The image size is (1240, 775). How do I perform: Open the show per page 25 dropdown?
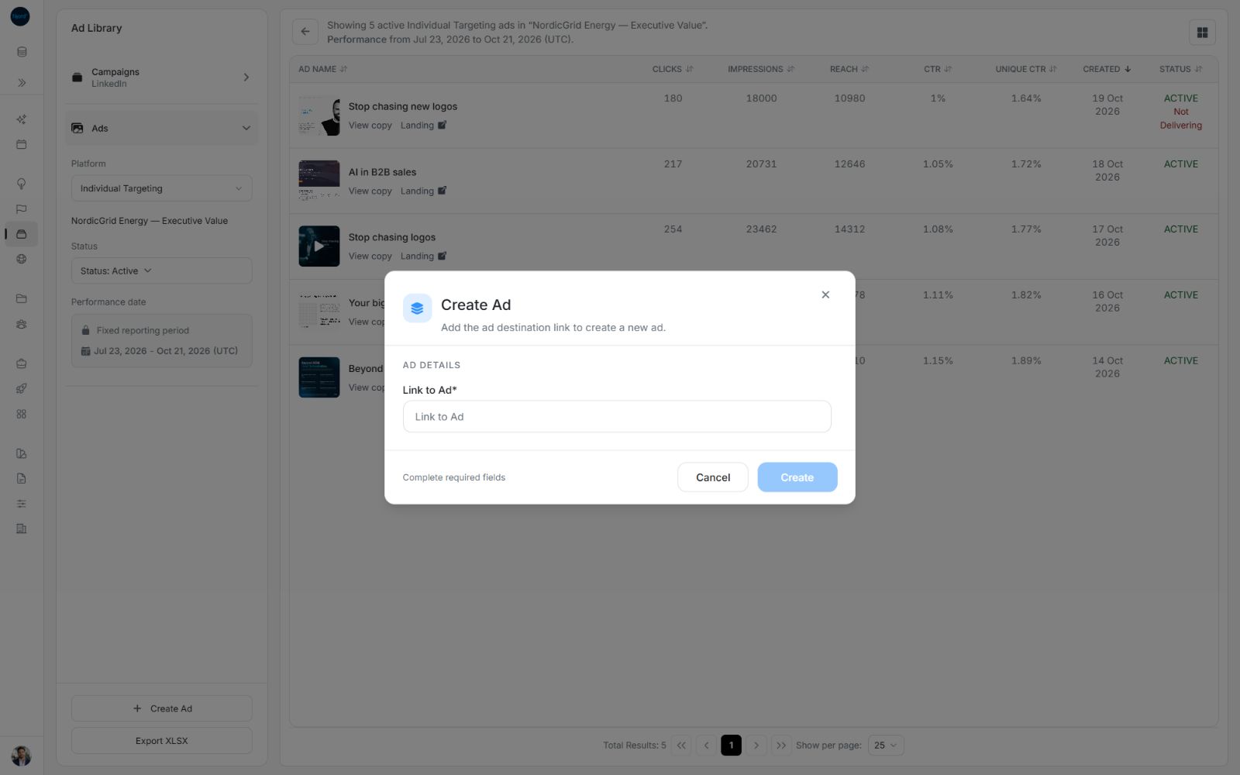point(886,746)
